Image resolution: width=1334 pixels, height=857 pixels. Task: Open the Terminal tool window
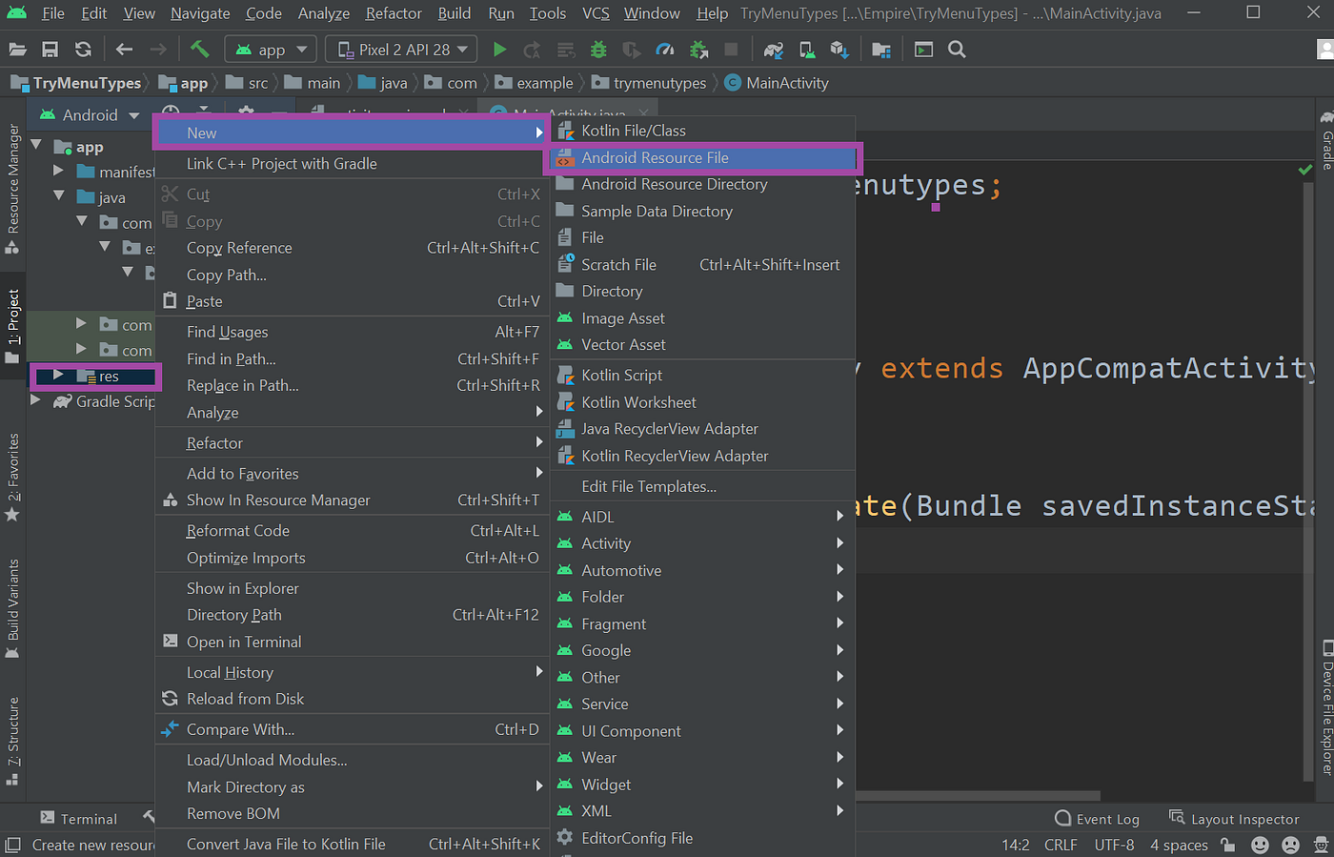(90, 818)
